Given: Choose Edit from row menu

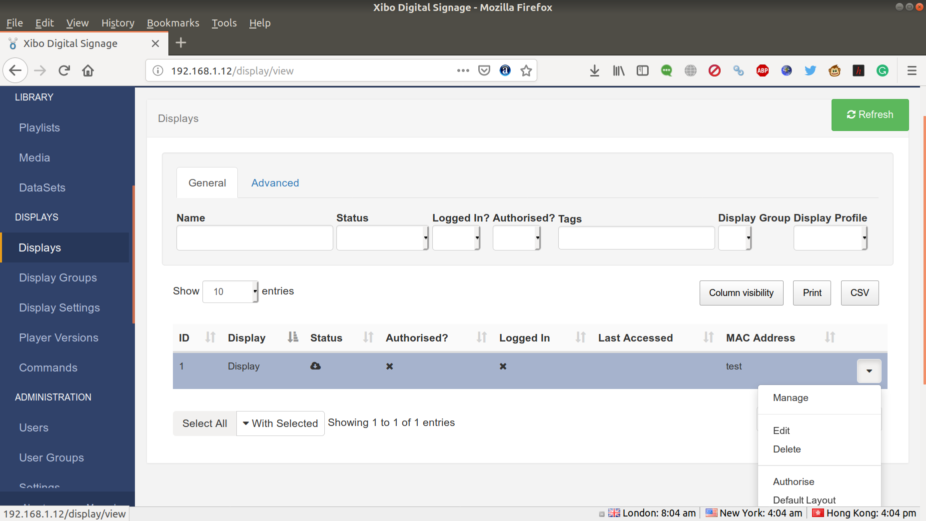Looking at the screenshot, I should click(781, 430).
